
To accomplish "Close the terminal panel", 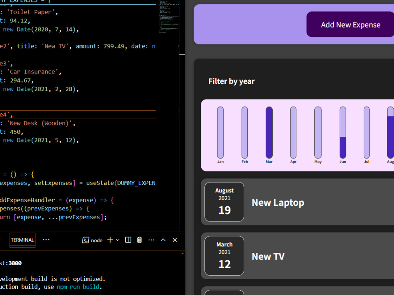I will 175,240.
